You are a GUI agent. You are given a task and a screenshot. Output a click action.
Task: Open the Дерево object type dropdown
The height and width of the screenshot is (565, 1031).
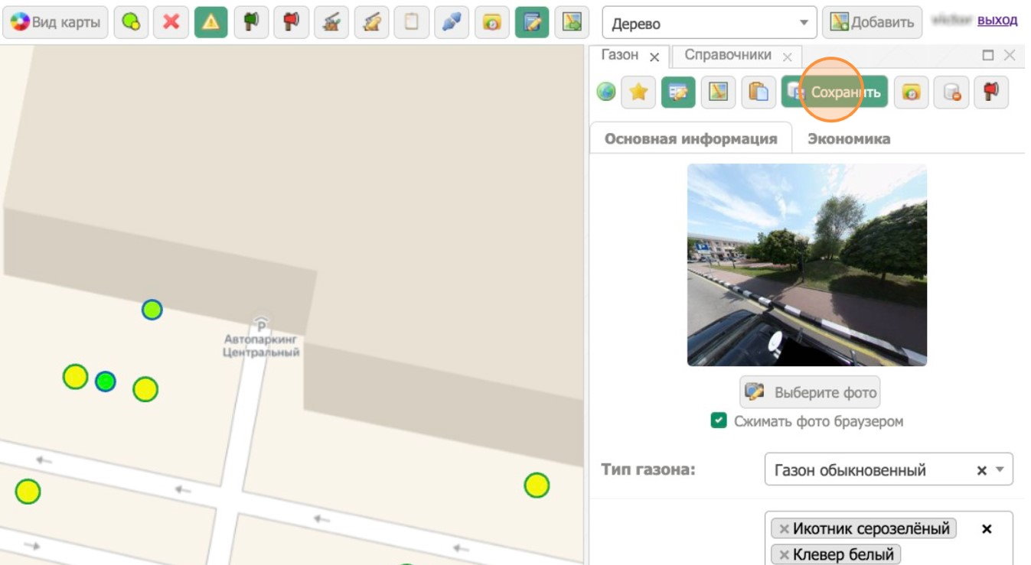[x=710, y=23]
